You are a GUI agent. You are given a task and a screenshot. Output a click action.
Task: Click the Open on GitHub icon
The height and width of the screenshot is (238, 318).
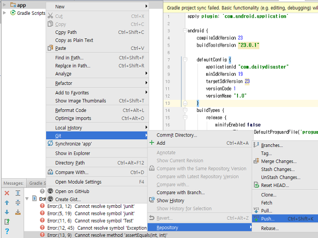50,191
